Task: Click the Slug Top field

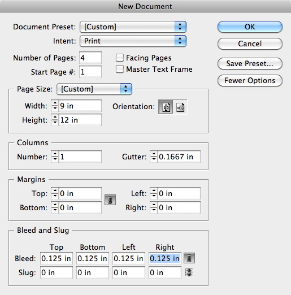Action: pyautogui.click(x=57, y=272)
